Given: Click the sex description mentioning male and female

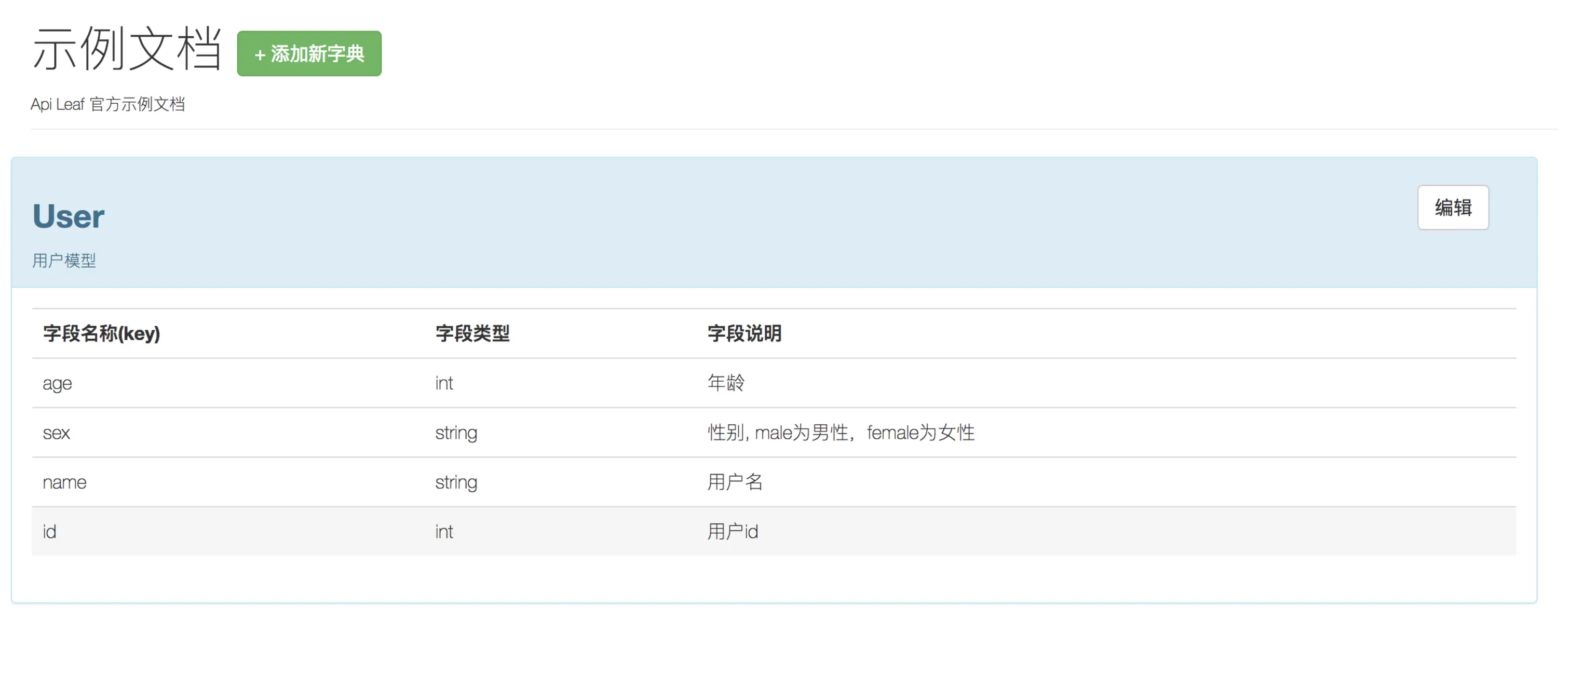Looking at the screenshot, I should tap(841, 433).
